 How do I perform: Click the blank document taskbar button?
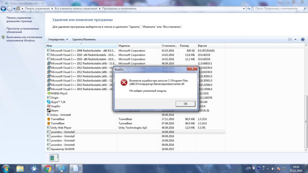(x=76, y=168)
